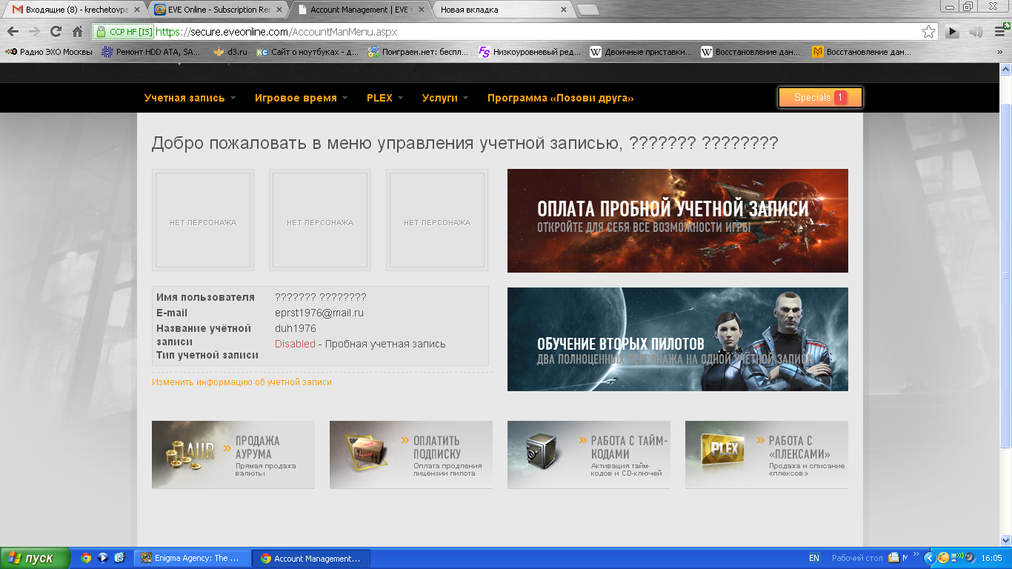Open the Радио ЭХО Москвы bookmark
The width and height of the screenshot is (1012, 569).
(x=50, y=52)
